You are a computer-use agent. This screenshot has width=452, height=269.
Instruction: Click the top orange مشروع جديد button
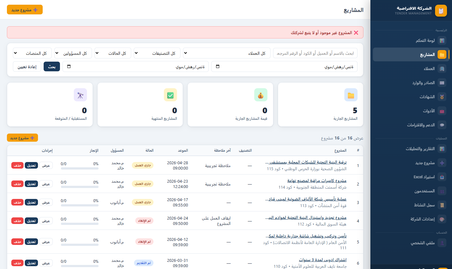[25, 10]
